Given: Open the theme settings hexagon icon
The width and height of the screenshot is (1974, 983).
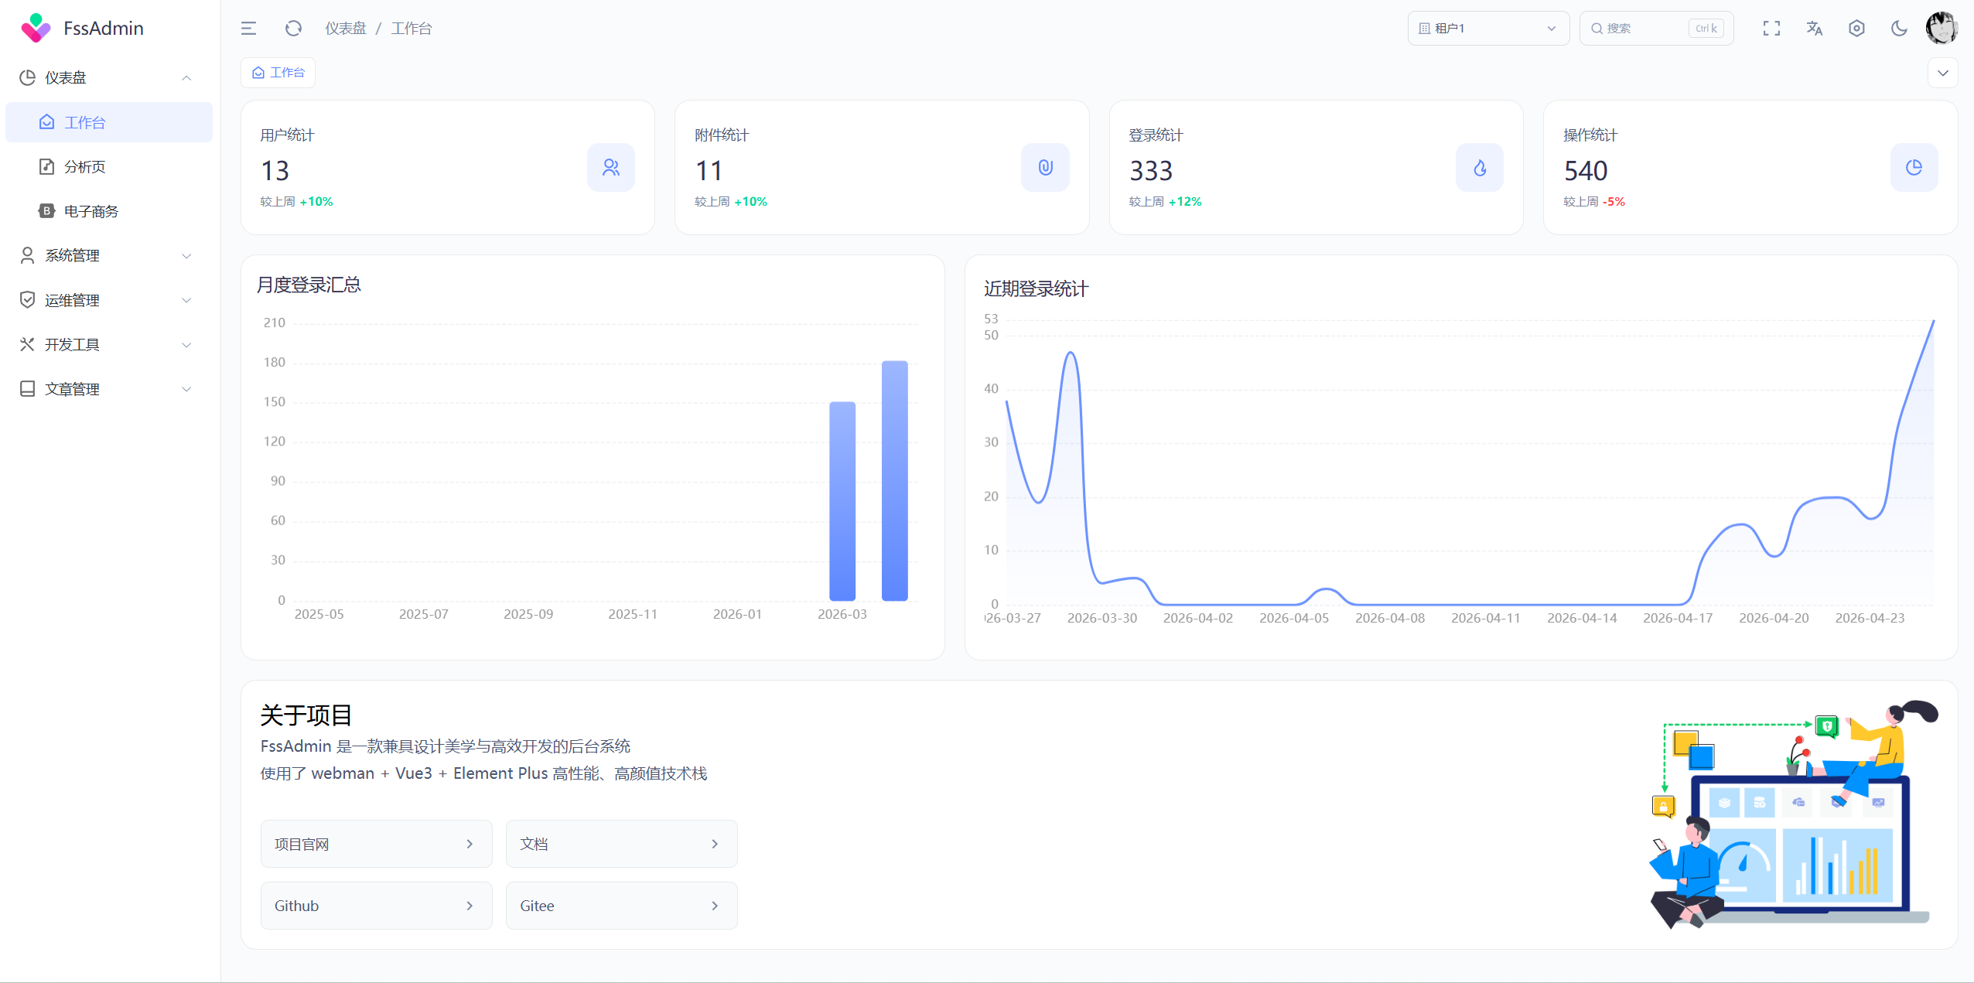Looking at the screenshot, I should tap(1856, 29).
